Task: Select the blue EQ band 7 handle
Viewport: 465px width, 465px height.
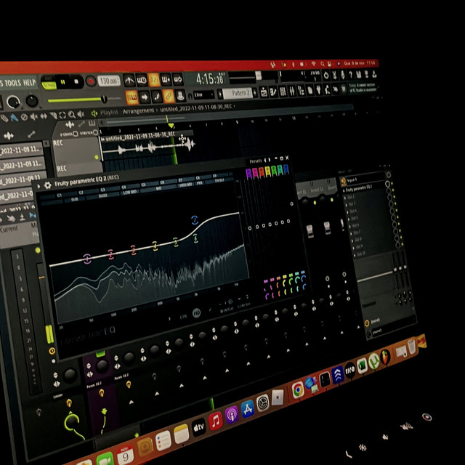Action: [195, 219]
